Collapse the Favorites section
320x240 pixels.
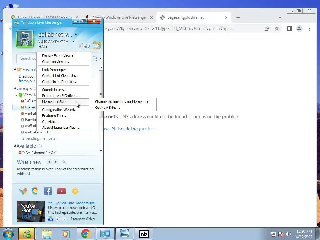tap(15, 70)
